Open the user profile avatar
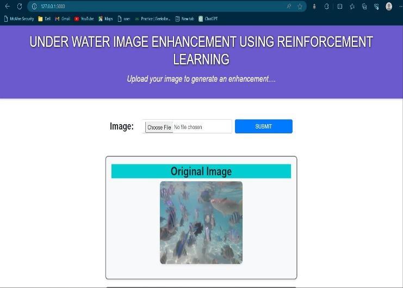Screen dimensions: 403x288 click(x=389, y=7)
